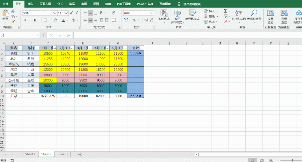302x162 pixels.
Task: Click the Merge and Center icon
Action: (114, 20)
